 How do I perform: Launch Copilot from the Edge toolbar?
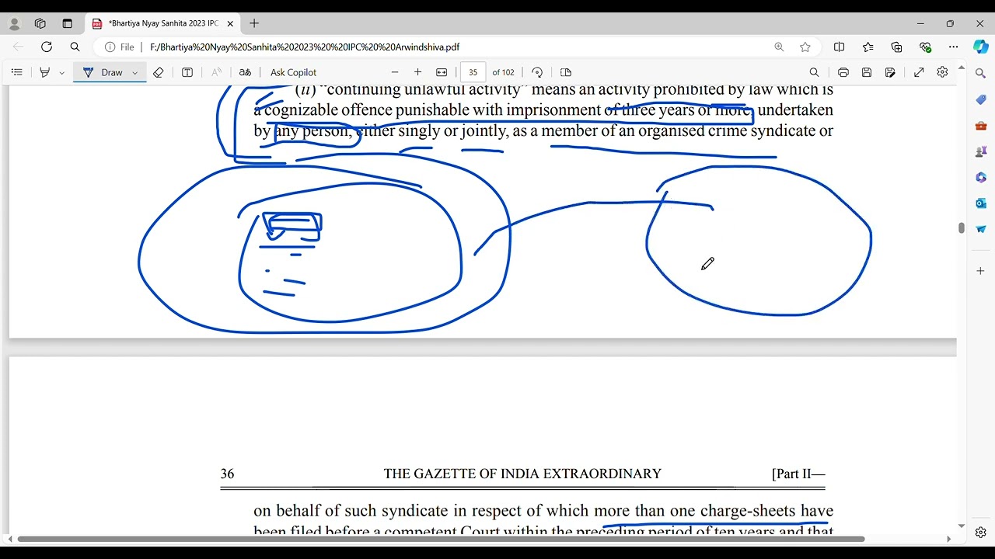pos(981,47)
